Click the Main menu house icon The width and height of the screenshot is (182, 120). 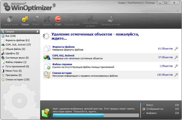click(x=10, y=19)
